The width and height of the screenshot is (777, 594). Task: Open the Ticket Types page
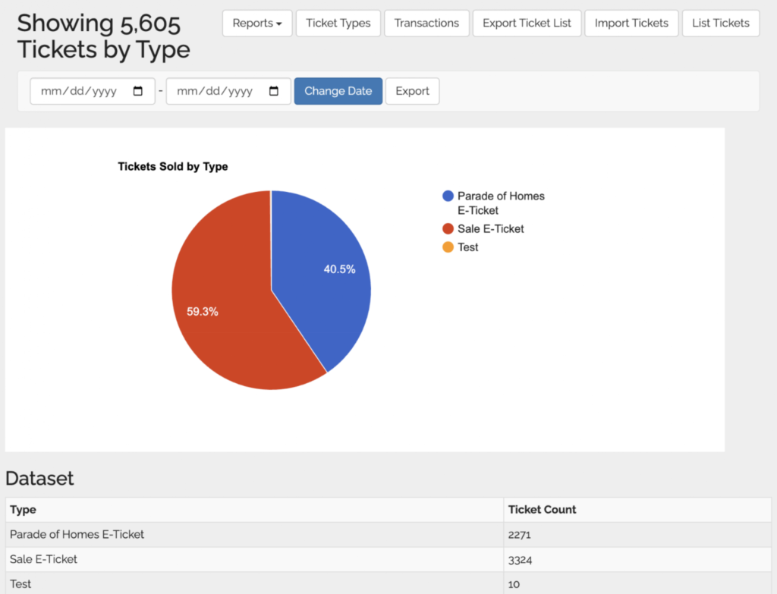[338, 23]
